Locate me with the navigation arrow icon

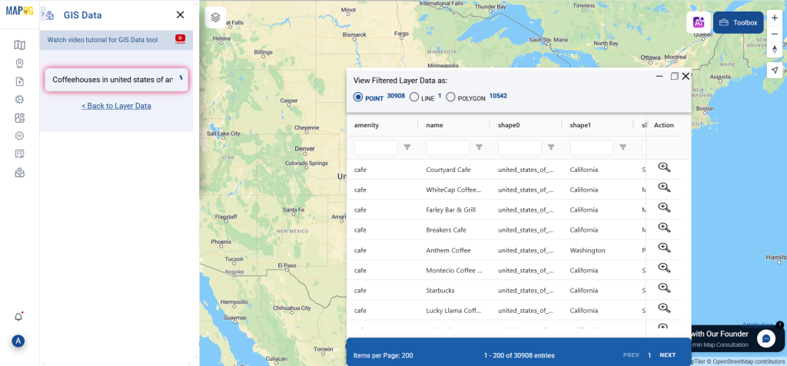[775, 70]
